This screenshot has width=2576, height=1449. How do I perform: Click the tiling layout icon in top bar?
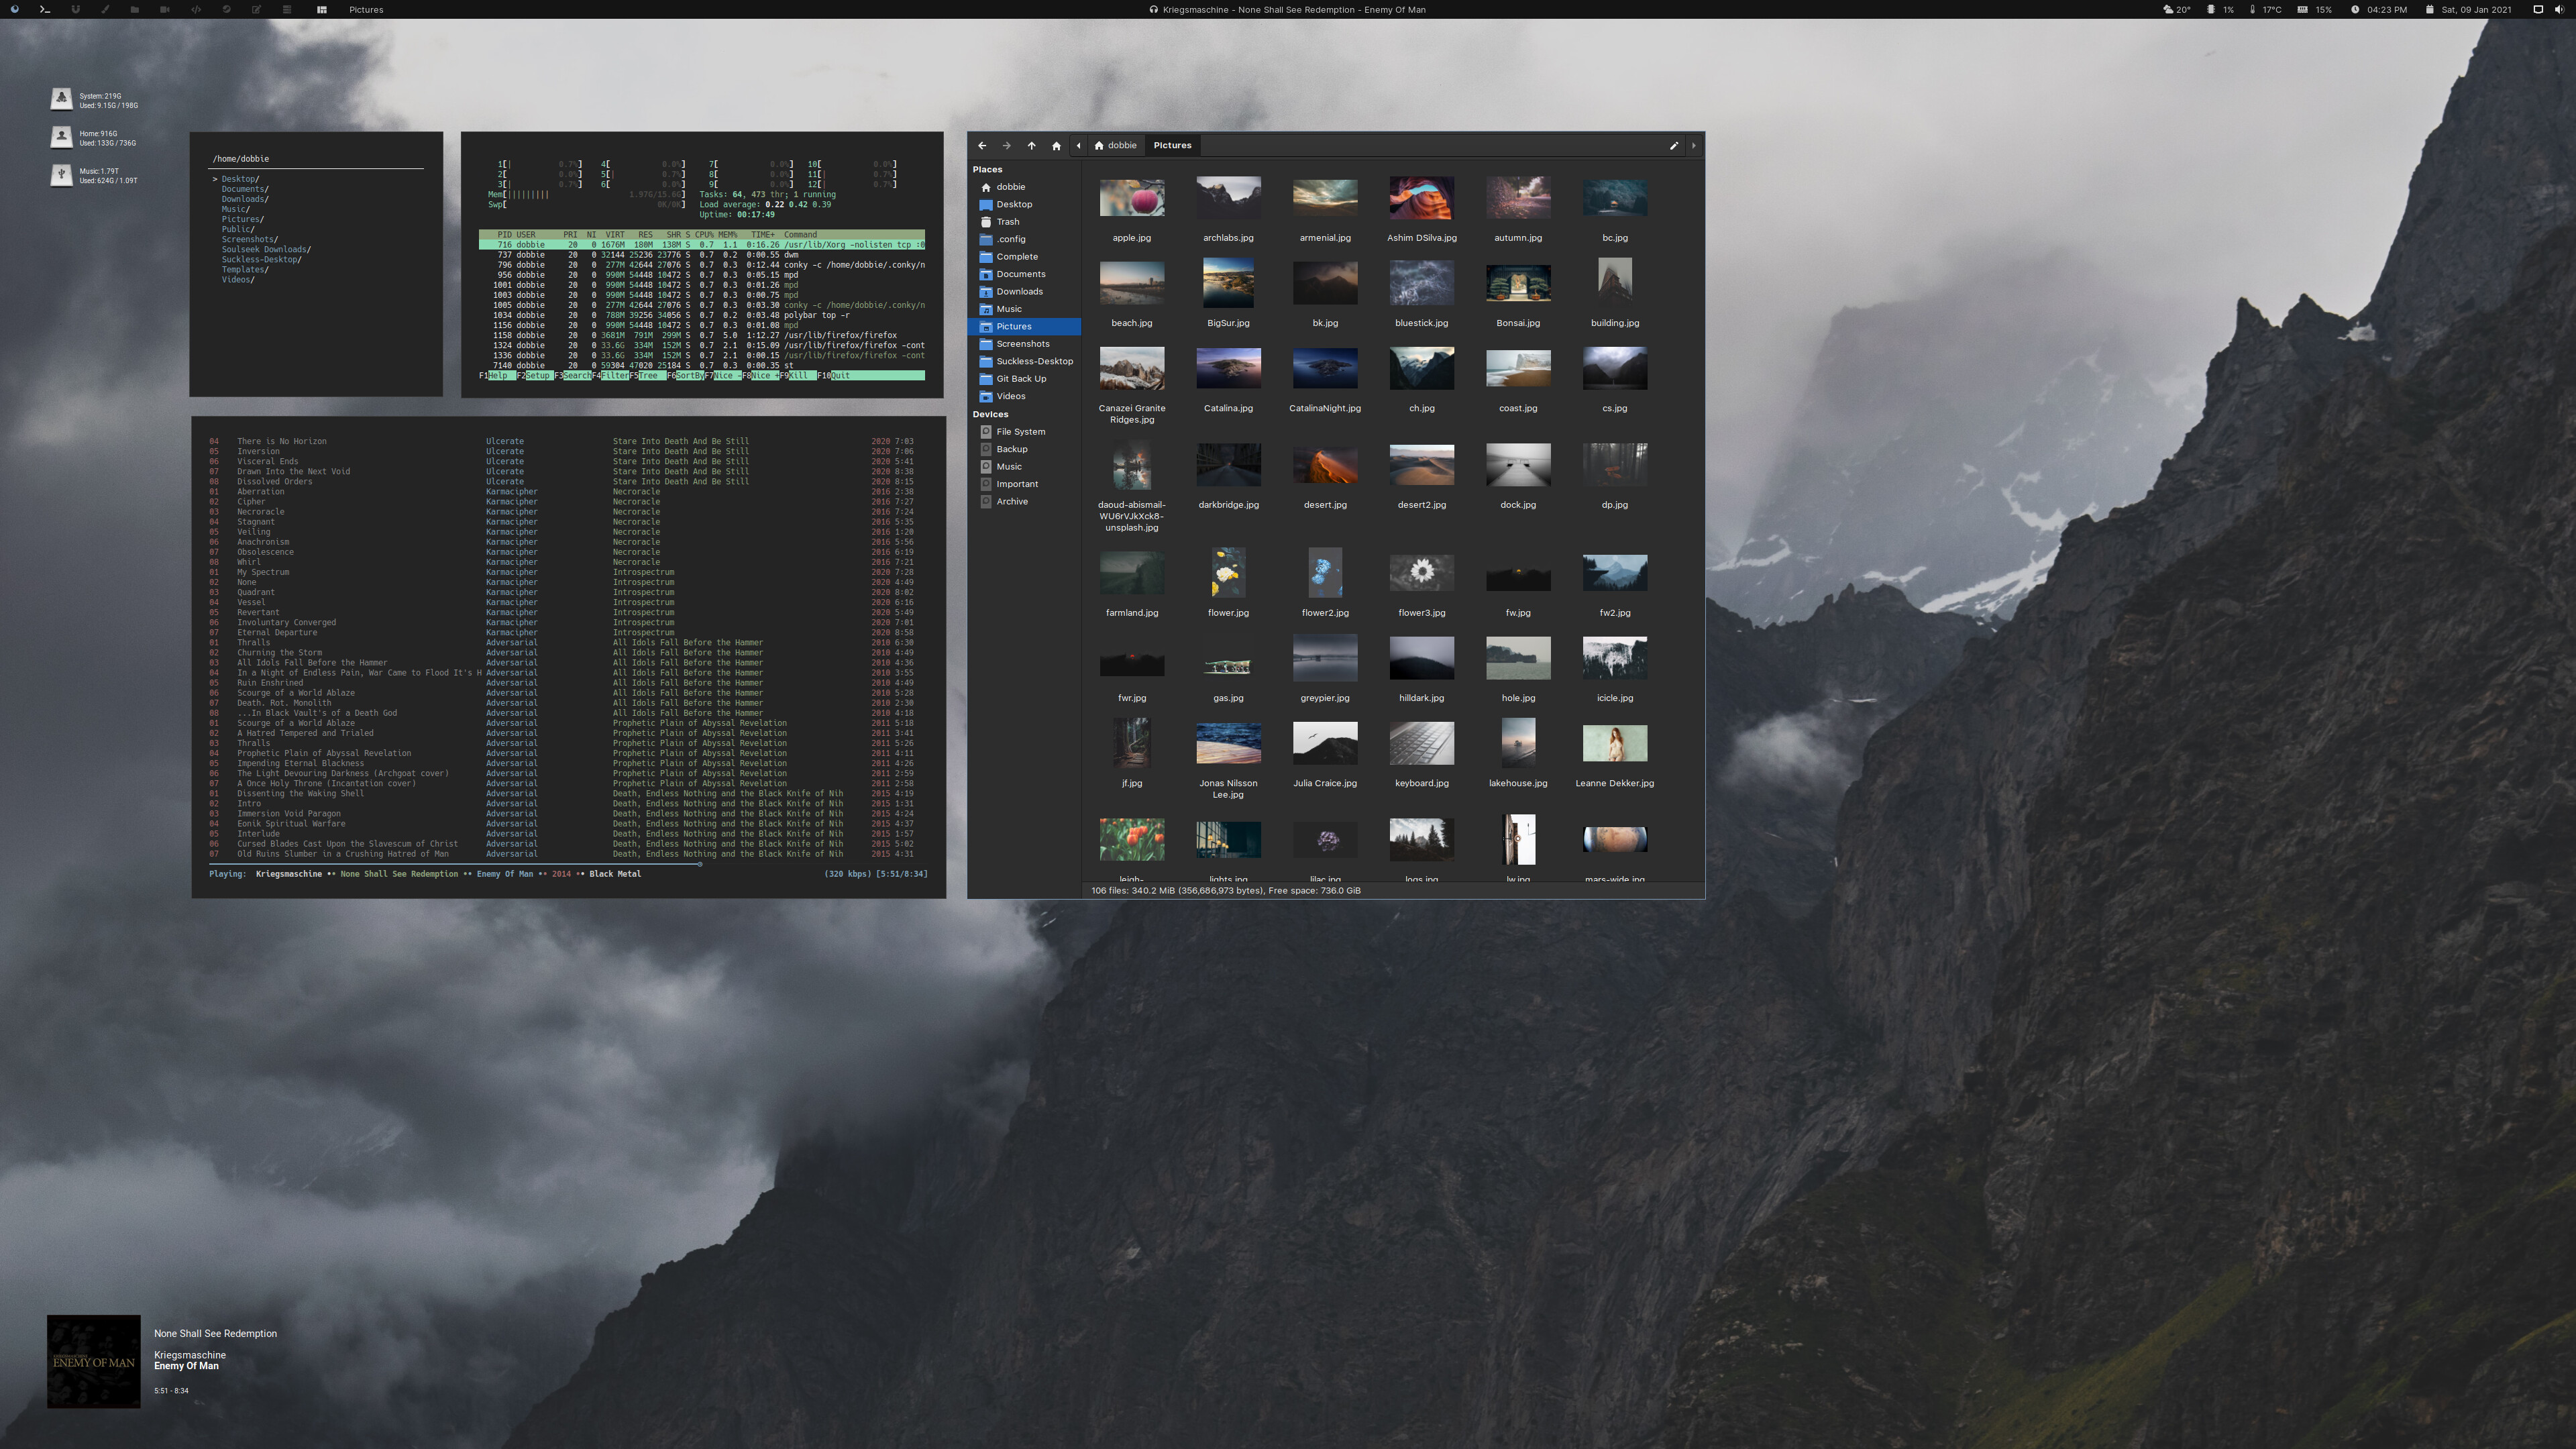pyautogui.click(x=322, y=9)
